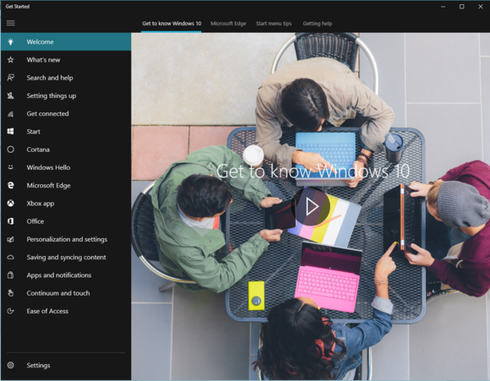Image resolution: width=490 pixels, height=381 pixels.
Task: Open Personalization and settings label
Action: [x=67, y=239]
